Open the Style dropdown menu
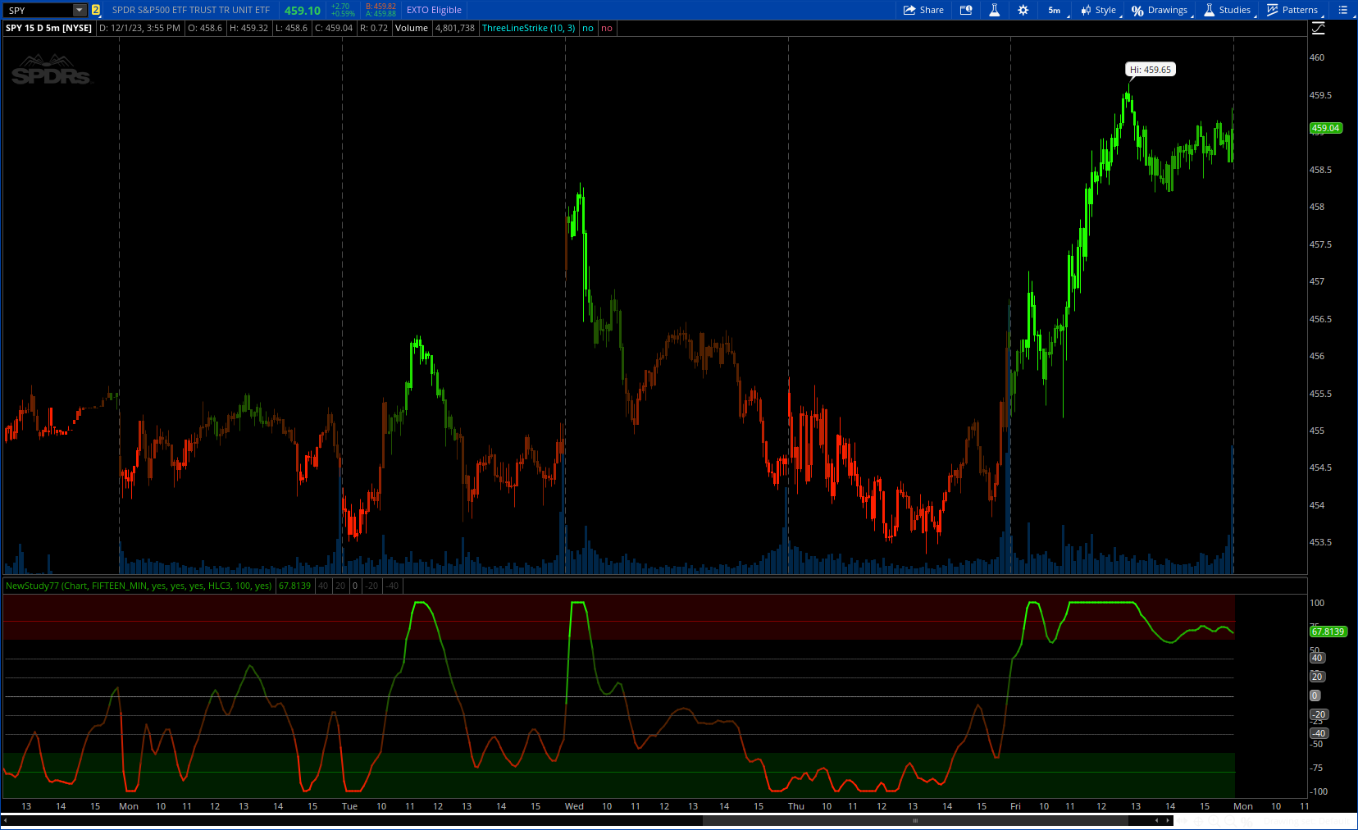 [1100, 10]
